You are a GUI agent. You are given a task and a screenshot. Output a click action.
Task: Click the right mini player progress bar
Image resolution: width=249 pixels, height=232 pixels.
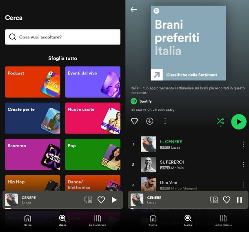(x=188, y=208)
